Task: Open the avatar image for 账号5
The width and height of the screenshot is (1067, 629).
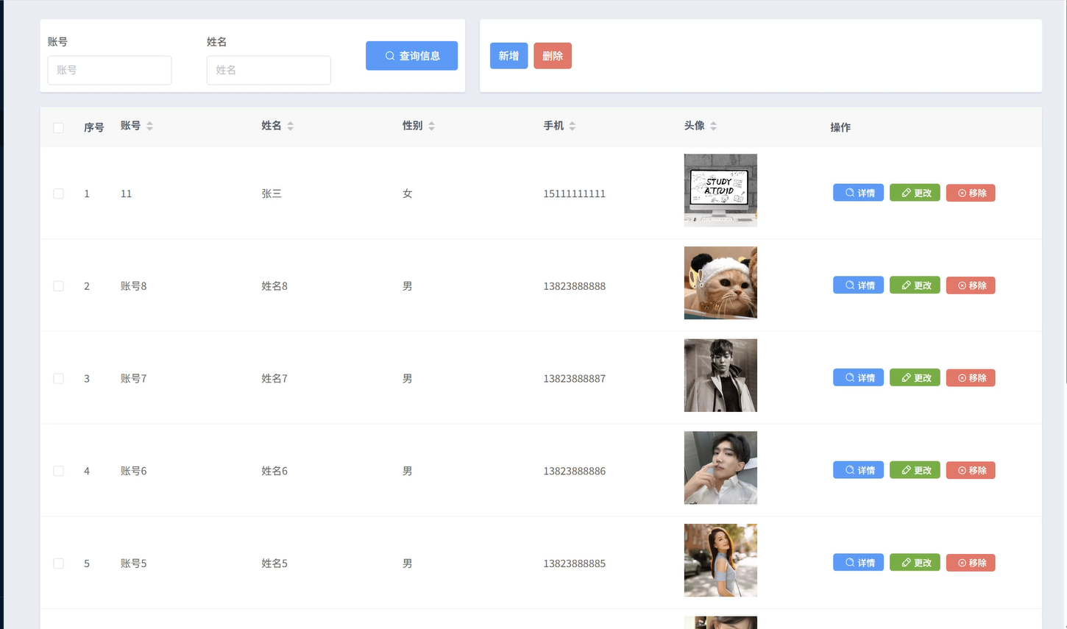Action: pyautogui.click(x=720, y=561)
